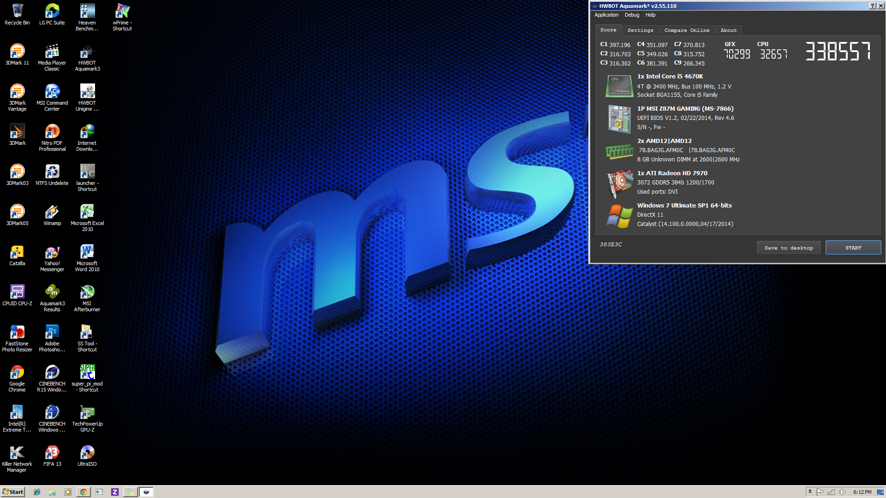Viewport: 886px width, 498px height.
Task: Launch MSI Afterburner shortcut
Action: point(87,298)
